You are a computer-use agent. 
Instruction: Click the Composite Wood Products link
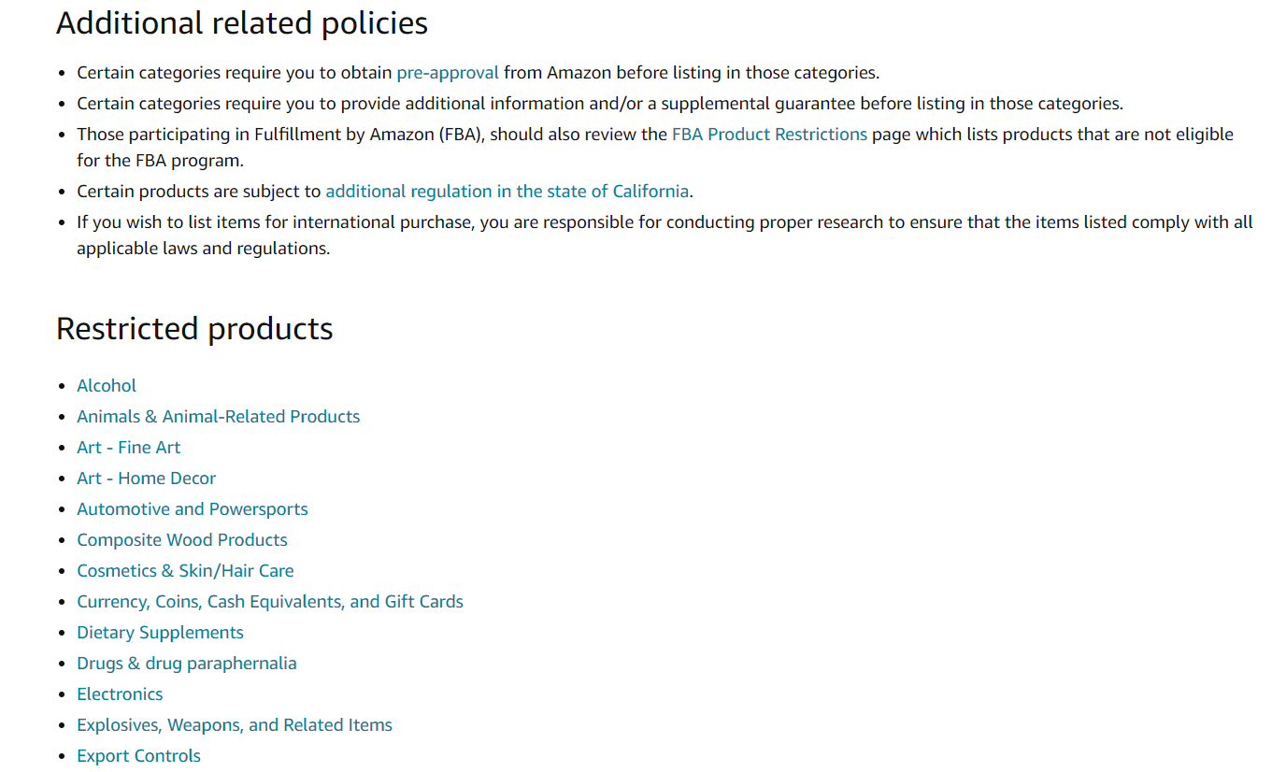point(182,540)
